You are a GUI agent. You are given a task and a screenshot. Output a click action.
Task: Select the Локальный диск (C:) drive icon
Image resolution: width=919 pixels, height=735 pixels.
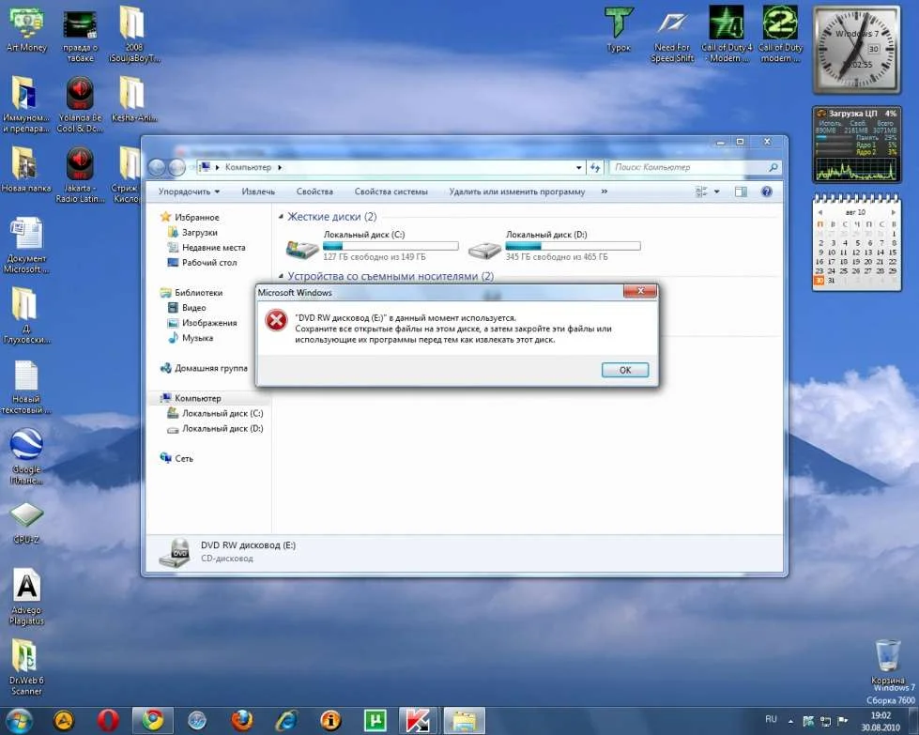point(302,250)
